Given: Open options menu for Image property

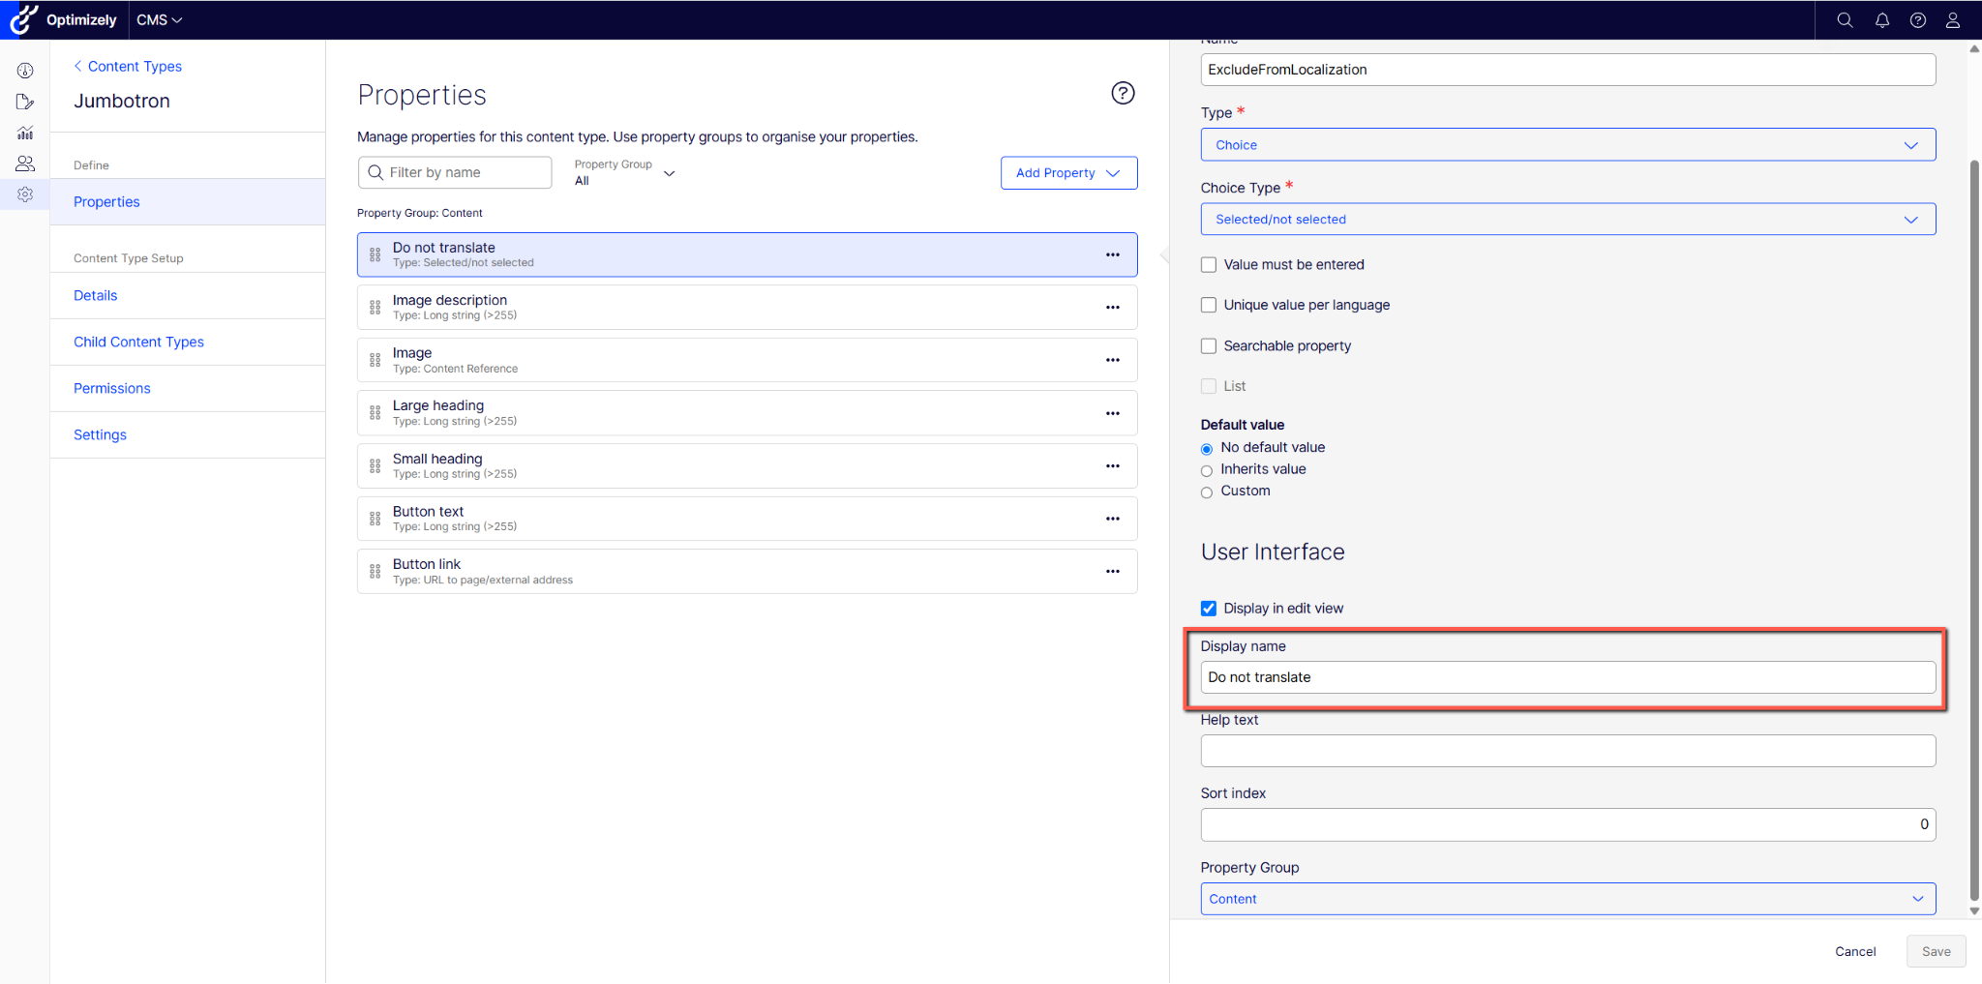Looking at the screenshot, I should point(1113,360).
